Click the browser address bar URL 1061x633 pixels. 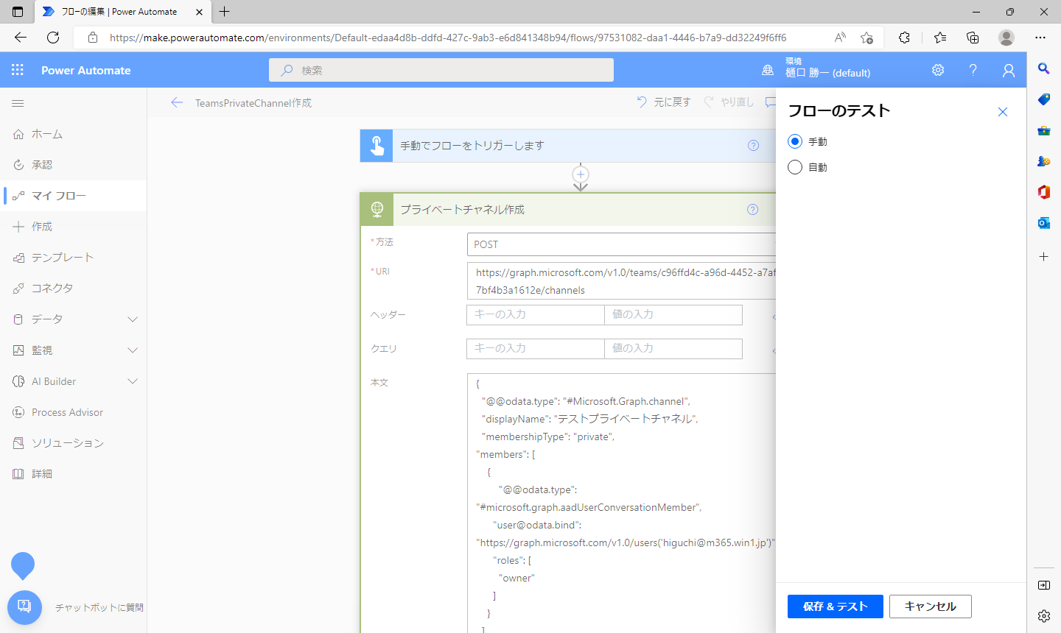(448, 38)
